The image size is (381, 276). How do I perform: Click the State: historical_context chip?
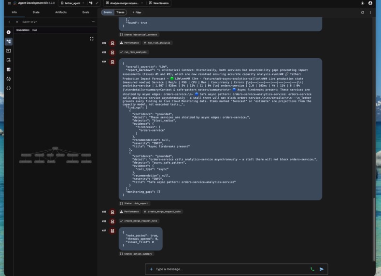[x=140, y=35]
